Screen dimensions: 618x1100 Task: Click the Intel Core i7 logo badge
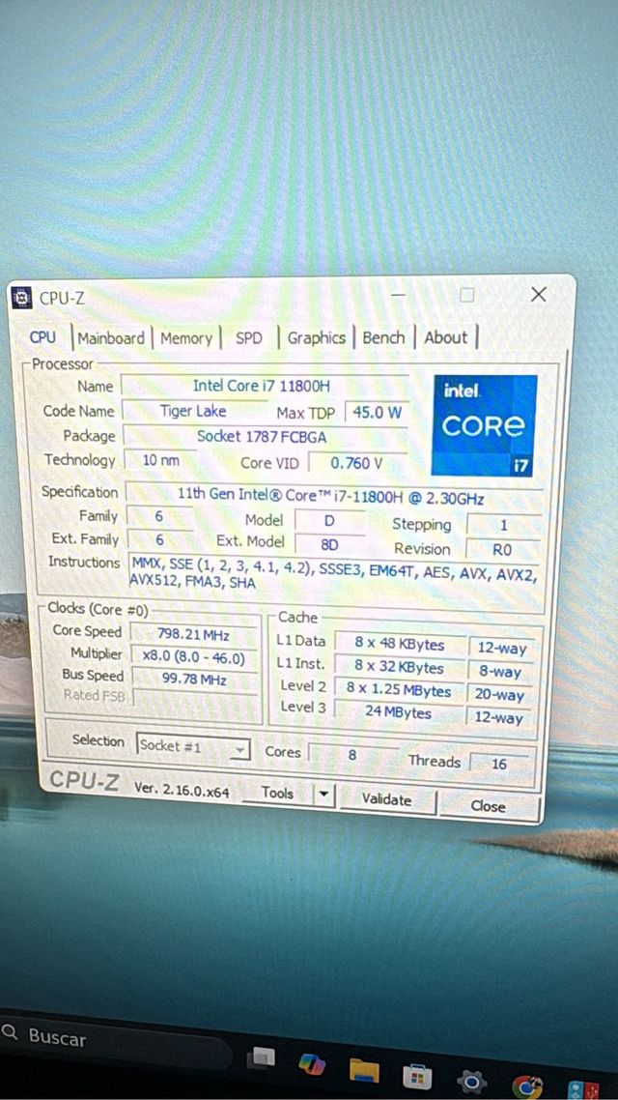coord(485,426)
